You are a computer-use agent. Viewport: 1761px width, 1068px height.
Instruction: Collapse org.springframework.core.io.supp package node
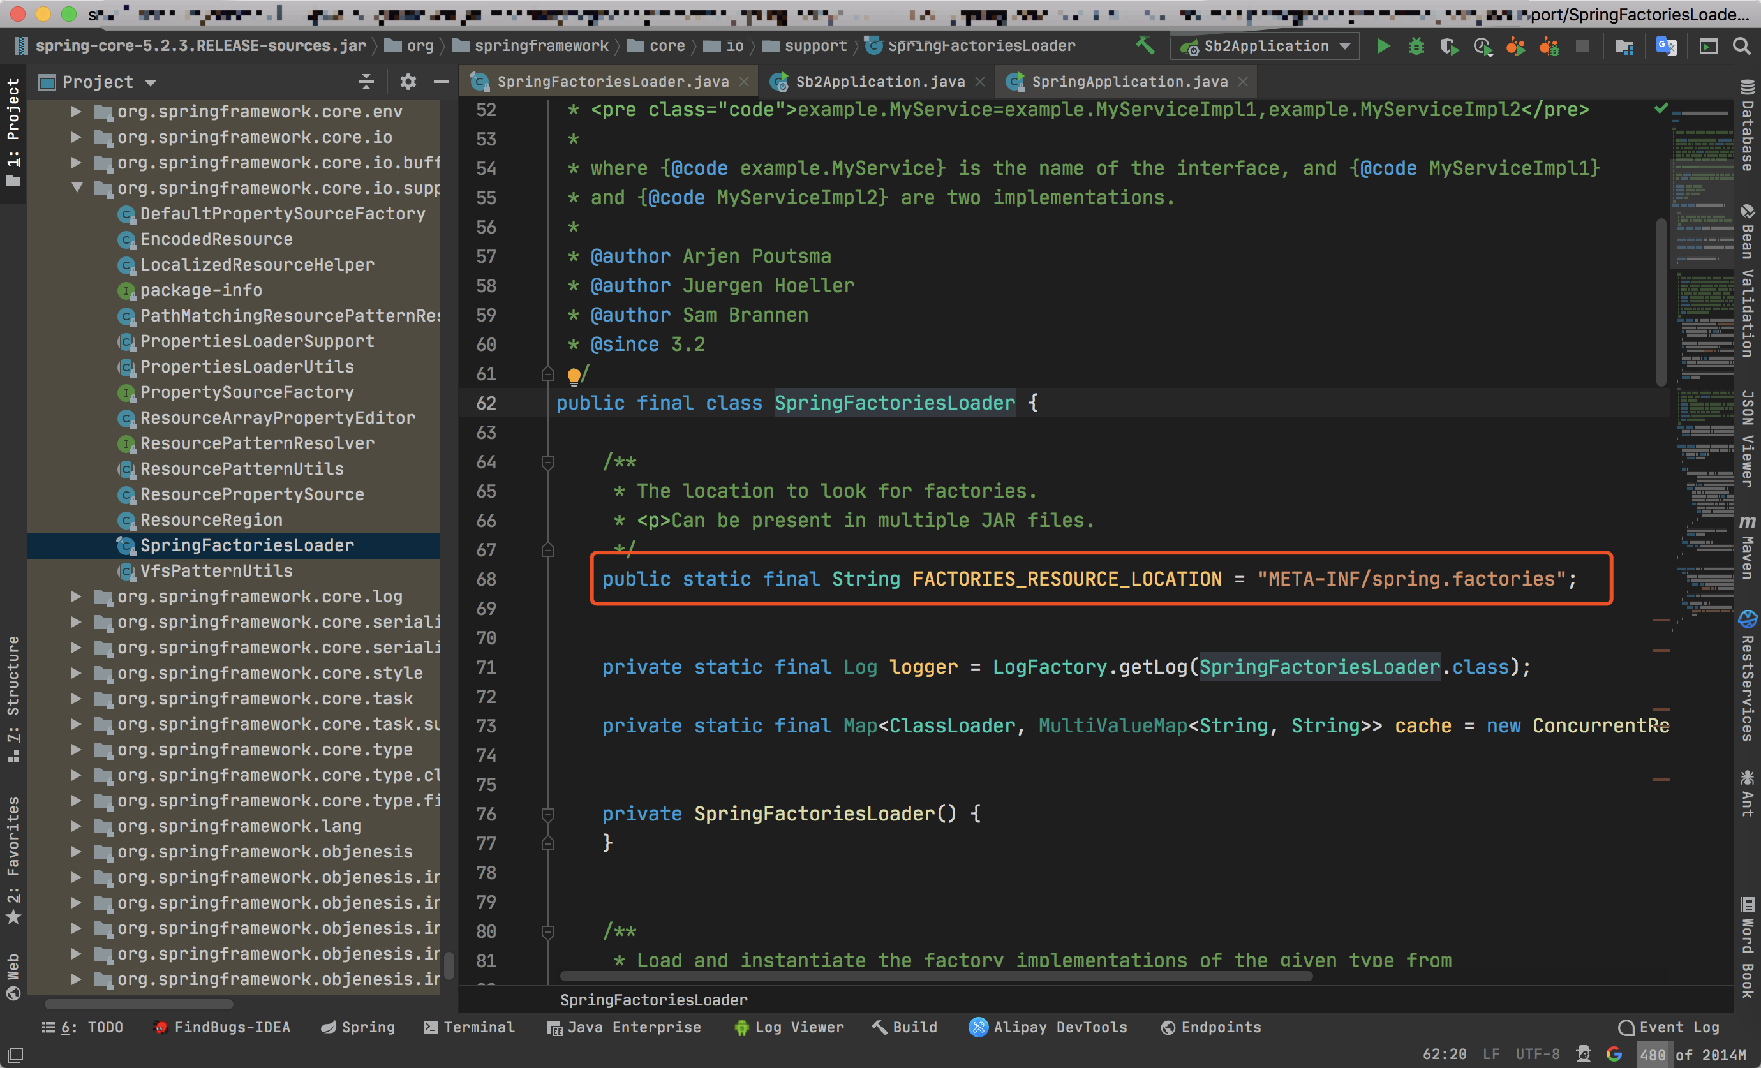77,188
